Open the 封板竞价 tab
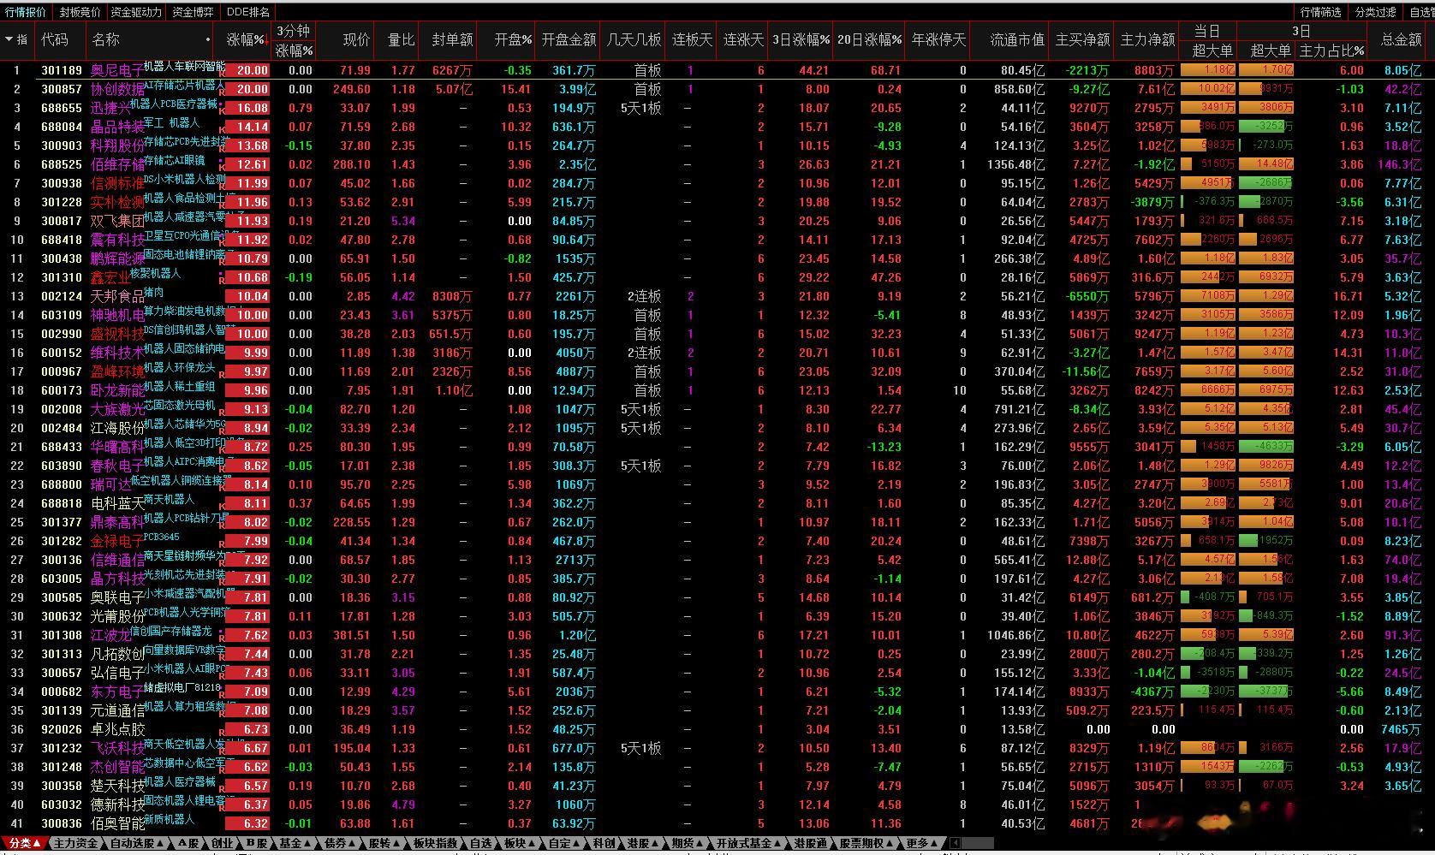The height and width of the screenshot is (855, 1435). (x=80, y=12)
